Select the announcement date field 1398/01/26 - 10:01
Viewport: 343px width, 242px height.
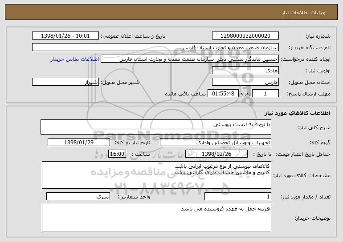pos(65,36)
